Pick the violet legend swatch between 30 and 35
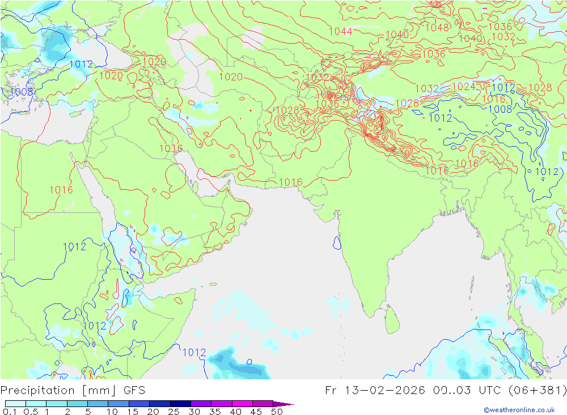The image size is (567, 415). click(x=201, y=404)
